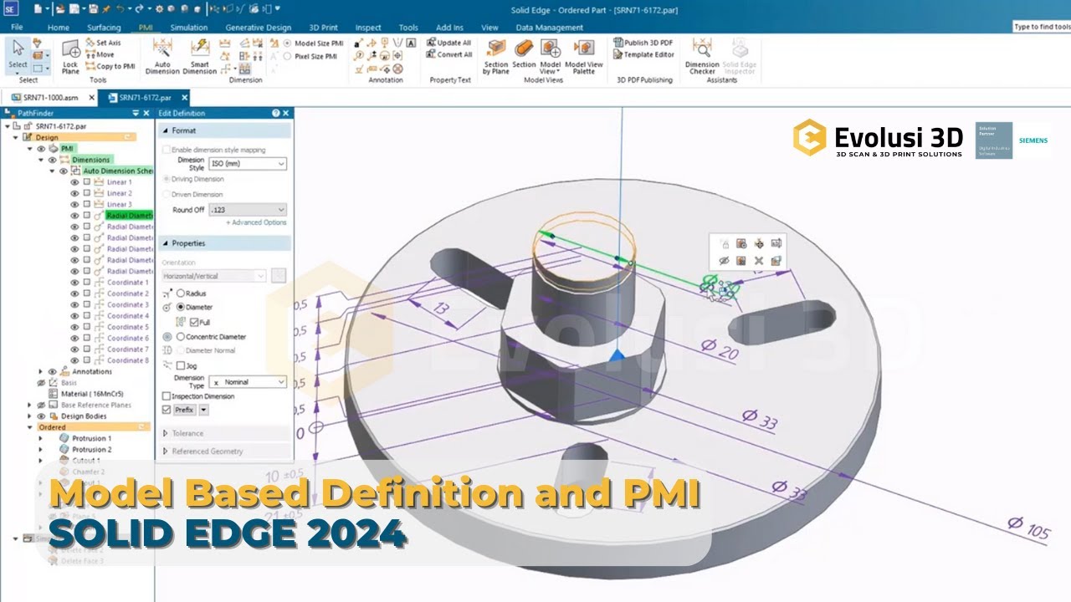Open the 3D Print ribbon tab
Screen dimensions: 1071x602
point(324,27)
